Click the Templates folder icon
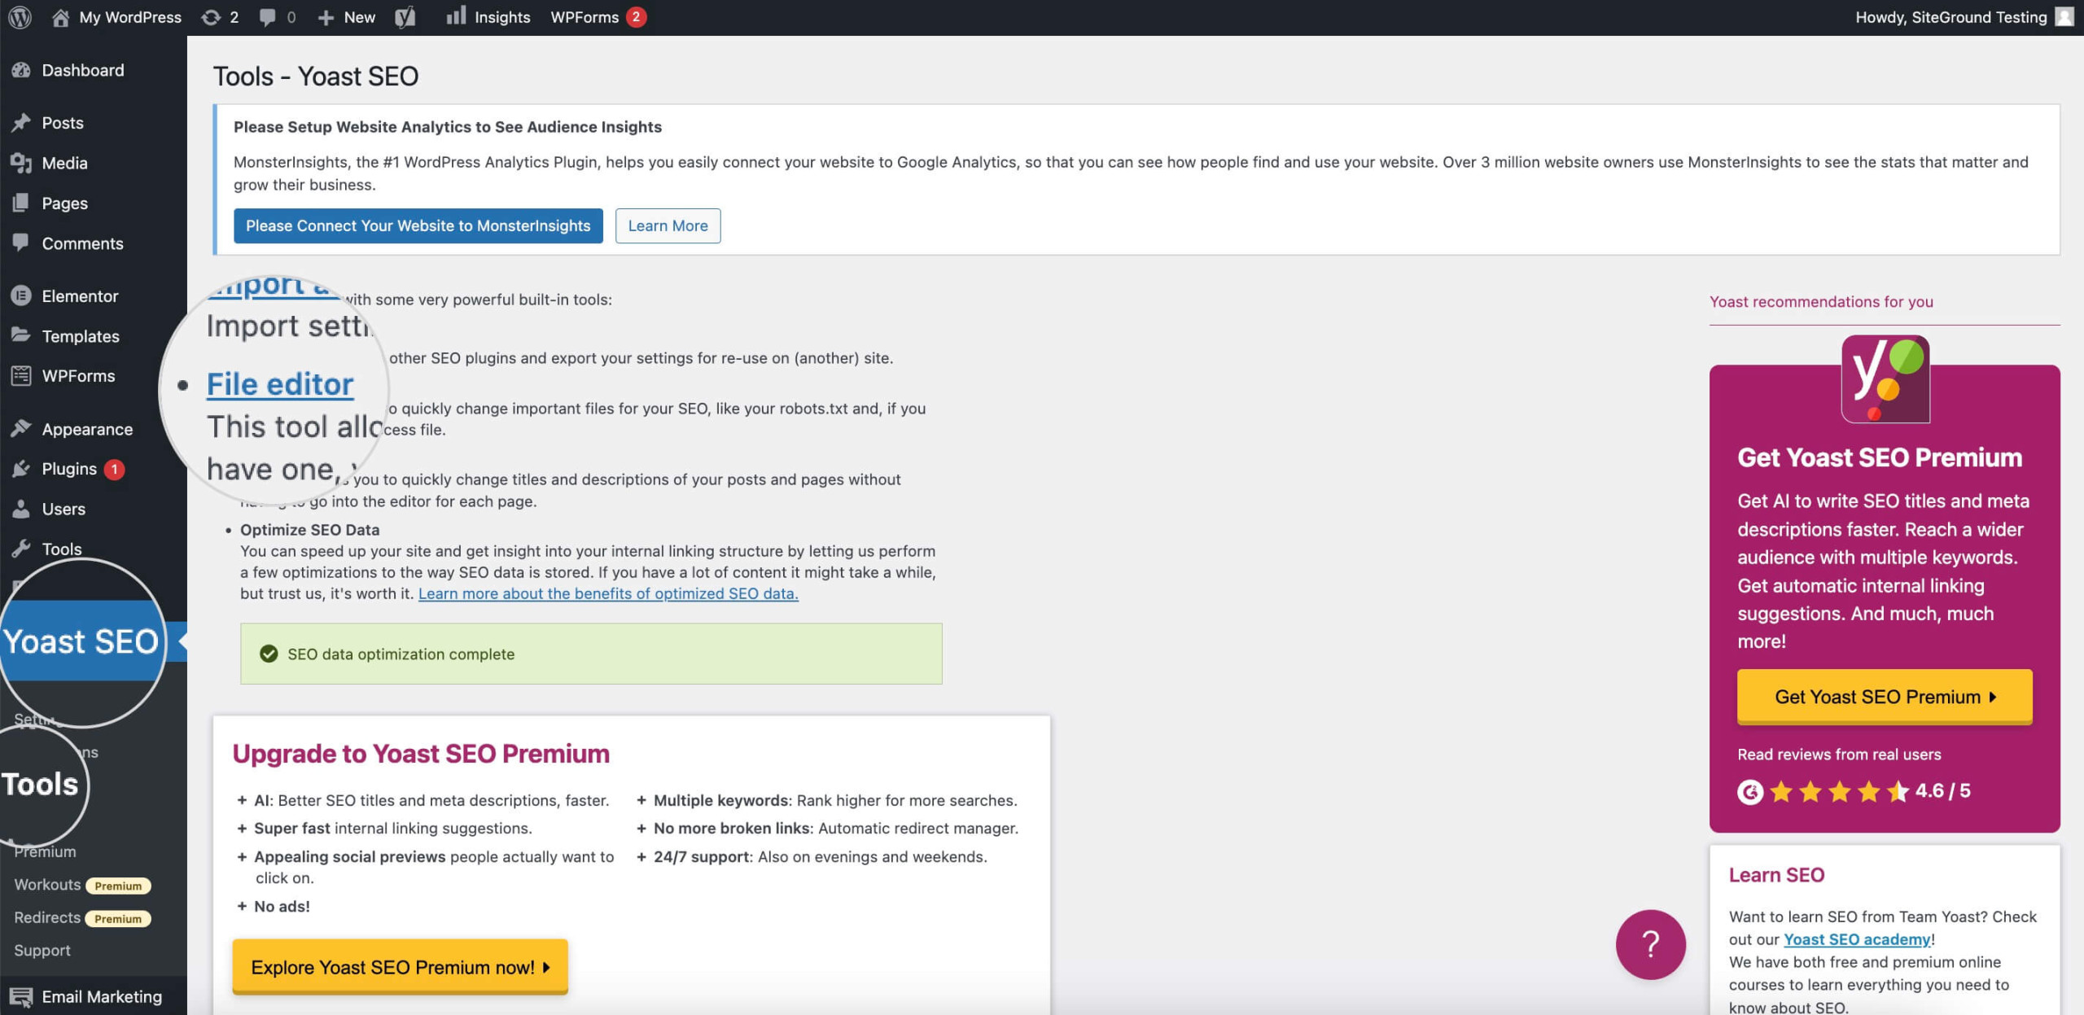The width and height of the screenshot is (2084, 1015). tap(21, 335)
